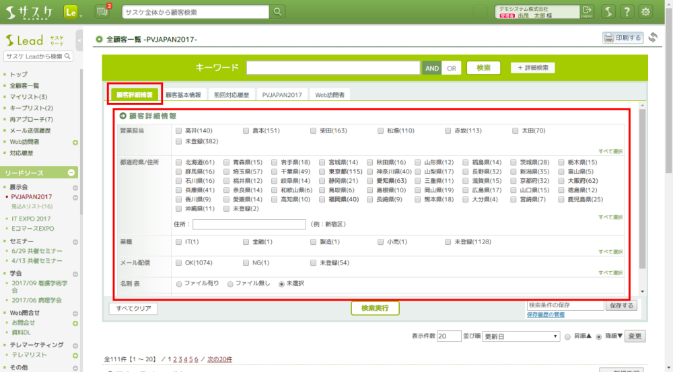Image resolution: width=673 pixels, height=372 pixels.
Task: Open the settings gear icon
Action: click(646, 12)
